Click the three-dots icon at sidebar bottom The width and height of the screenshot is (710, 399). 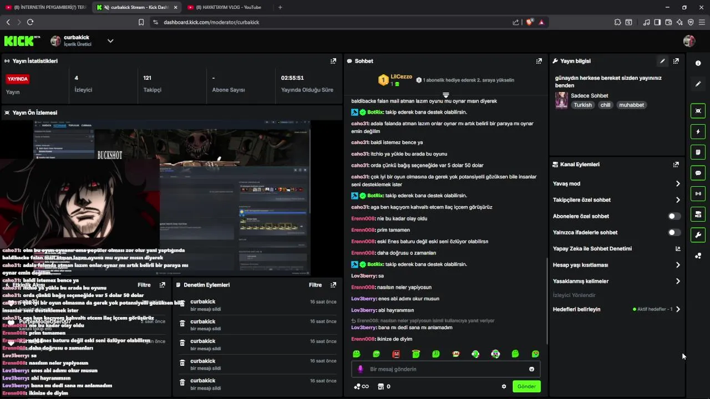(x=698, y=255)
